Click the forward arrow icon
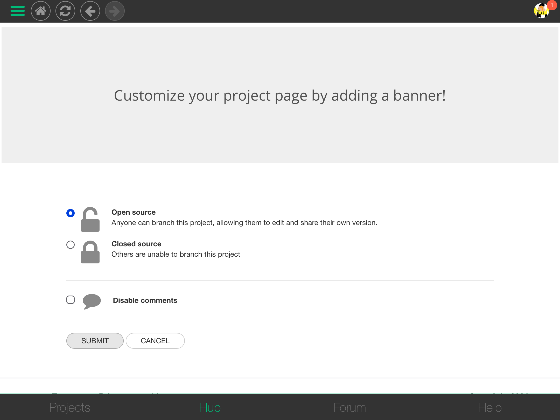The image size is (560, 420). [x=115, y=11]
